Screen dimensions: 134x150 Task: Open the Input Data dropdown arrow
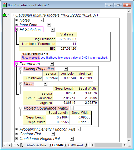coord(49,25)
